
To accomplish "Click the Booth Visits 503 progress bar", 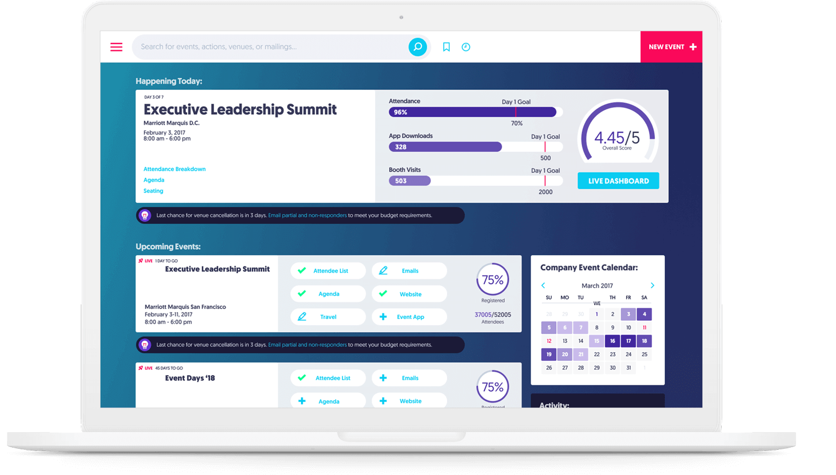I will [x=475, y=181].
